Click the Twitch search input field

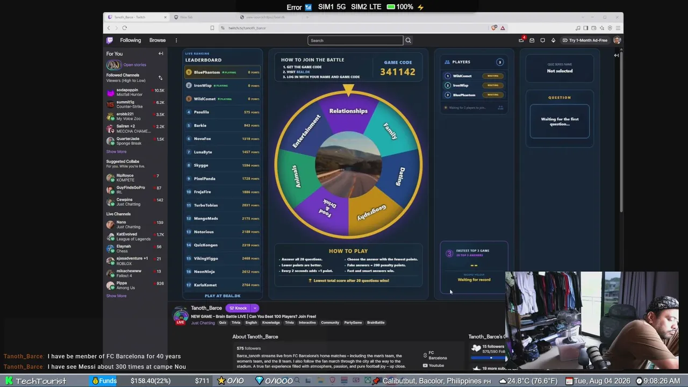click(355, 40)
